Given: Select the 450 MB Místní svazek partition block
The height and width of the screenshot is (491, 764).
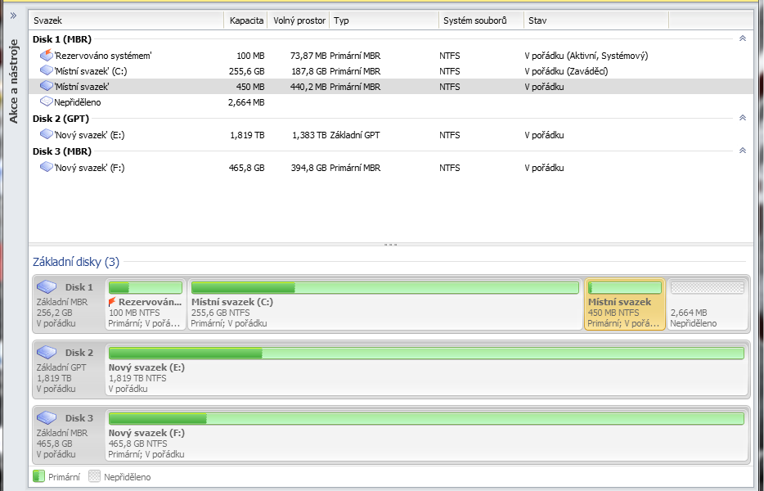Looking at the screenshot, I should tap(624, 304).
